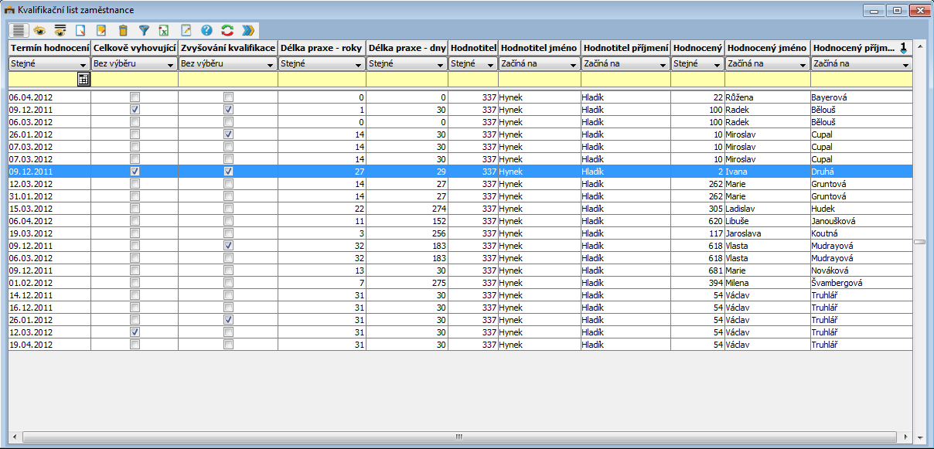Sort by Délka praxe - roky column header

pos(321,48)
